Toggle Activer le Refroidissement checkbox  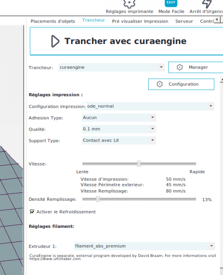(x=32, y=212)
